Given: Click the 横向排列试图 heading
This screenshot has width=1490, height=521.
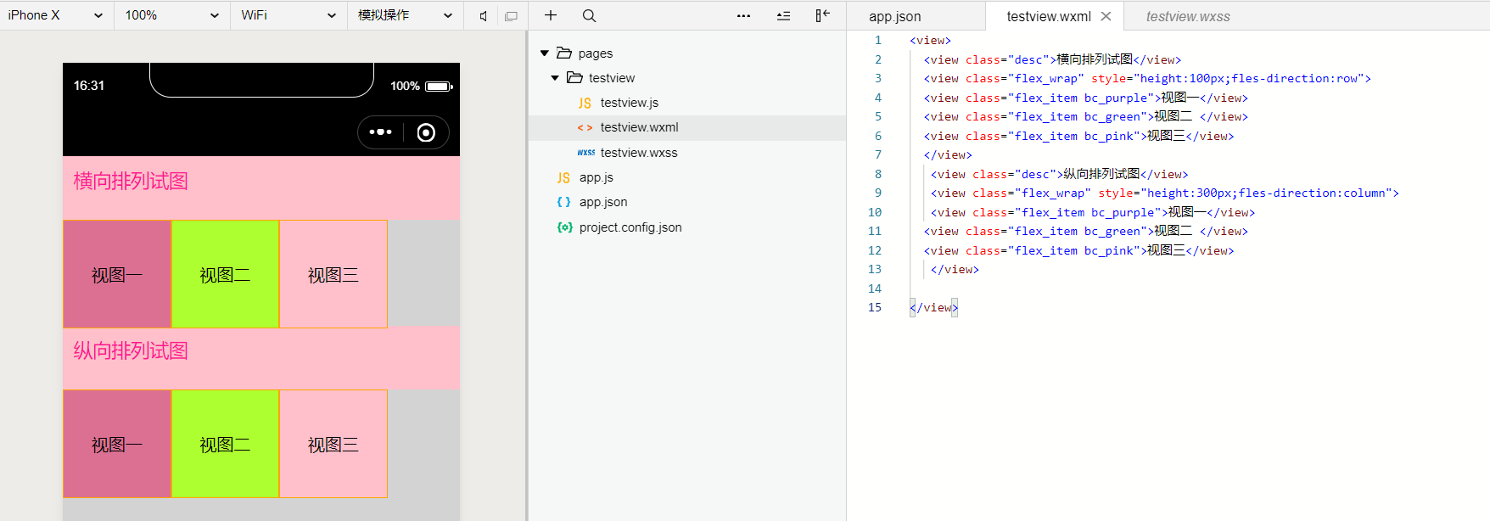Looking at the screenshot, I should (x=131, y=181).
